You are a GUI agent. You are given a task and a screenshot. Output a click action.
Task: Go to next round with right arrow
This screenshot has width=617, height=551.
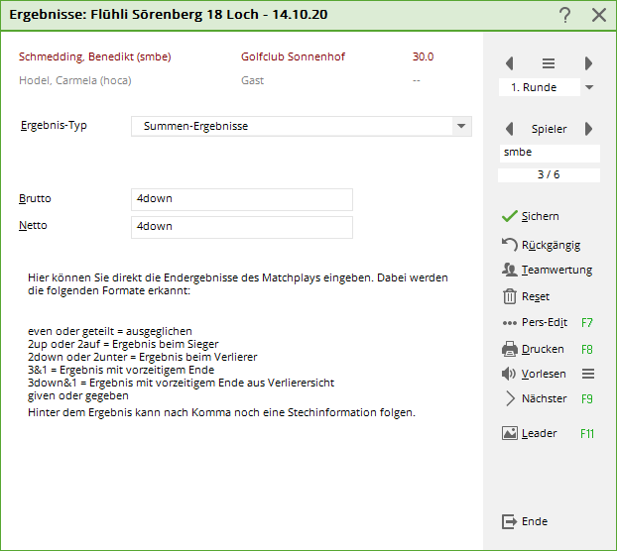588,63
